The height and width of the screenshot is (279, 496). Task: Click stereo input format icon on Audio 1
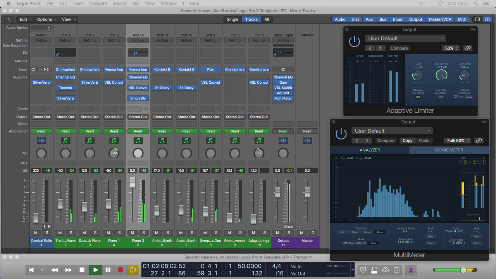[x=34, y=70]
